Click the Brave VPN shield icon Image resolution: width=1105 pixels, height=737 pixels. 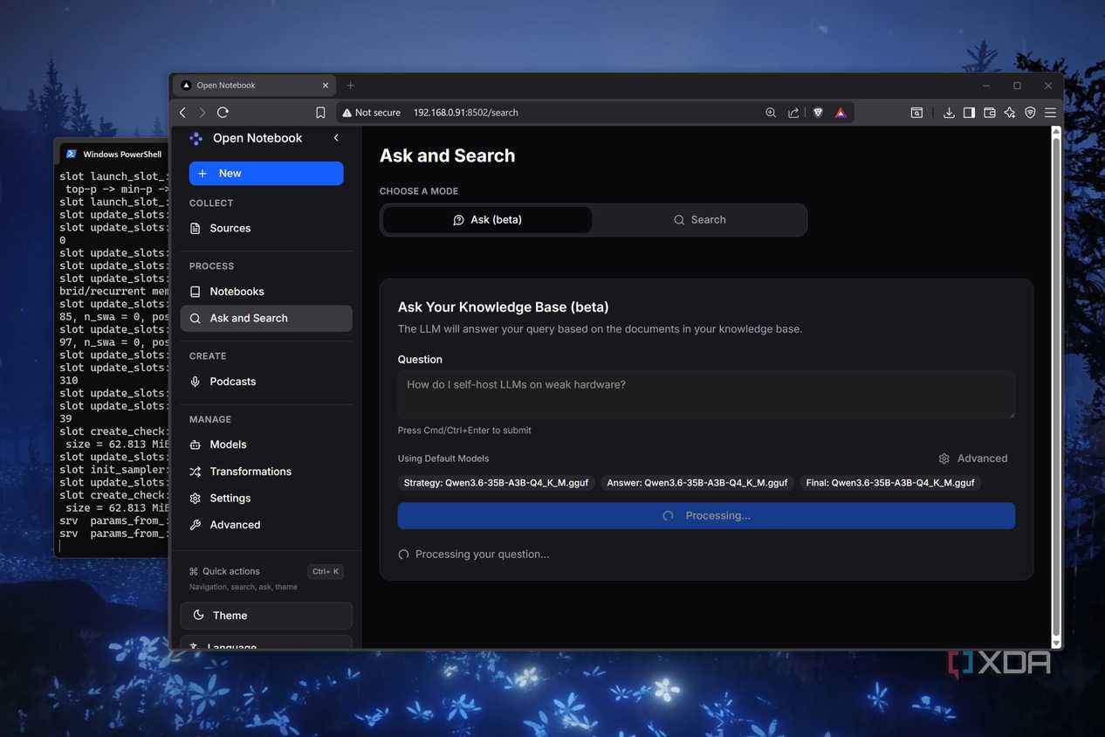1030,113
